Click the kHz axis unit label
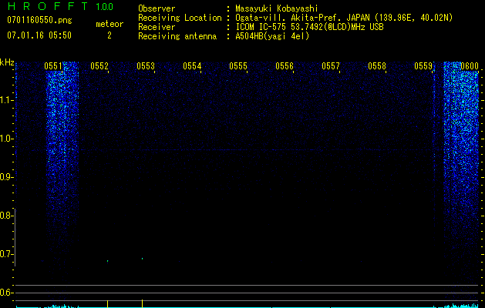485x308 pixels. pyautogui.click(x=7, y=62)
